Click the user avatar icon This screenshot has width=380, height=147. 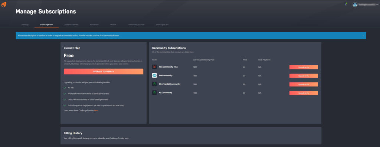(355, 4)
